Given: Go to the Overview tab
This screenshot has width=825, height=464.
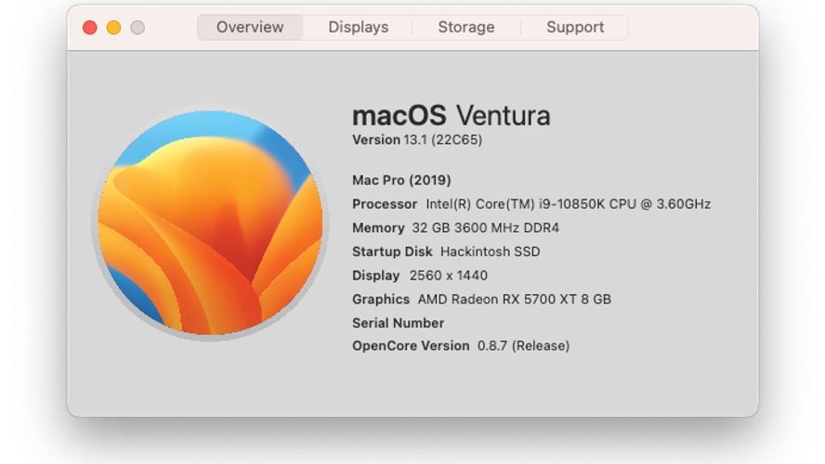Looking at the screenshot, I should click(x=250, y=27).
